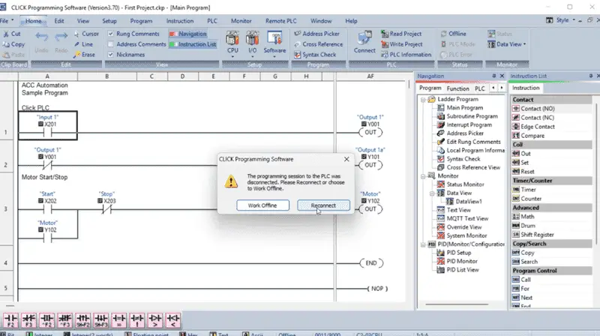600x336 pixels.
Task: Close the Navigation panel
Action: (x=502, y=76)
